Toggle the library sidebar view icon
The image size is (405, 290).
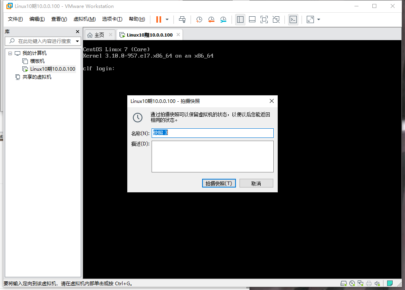(240, 19)
